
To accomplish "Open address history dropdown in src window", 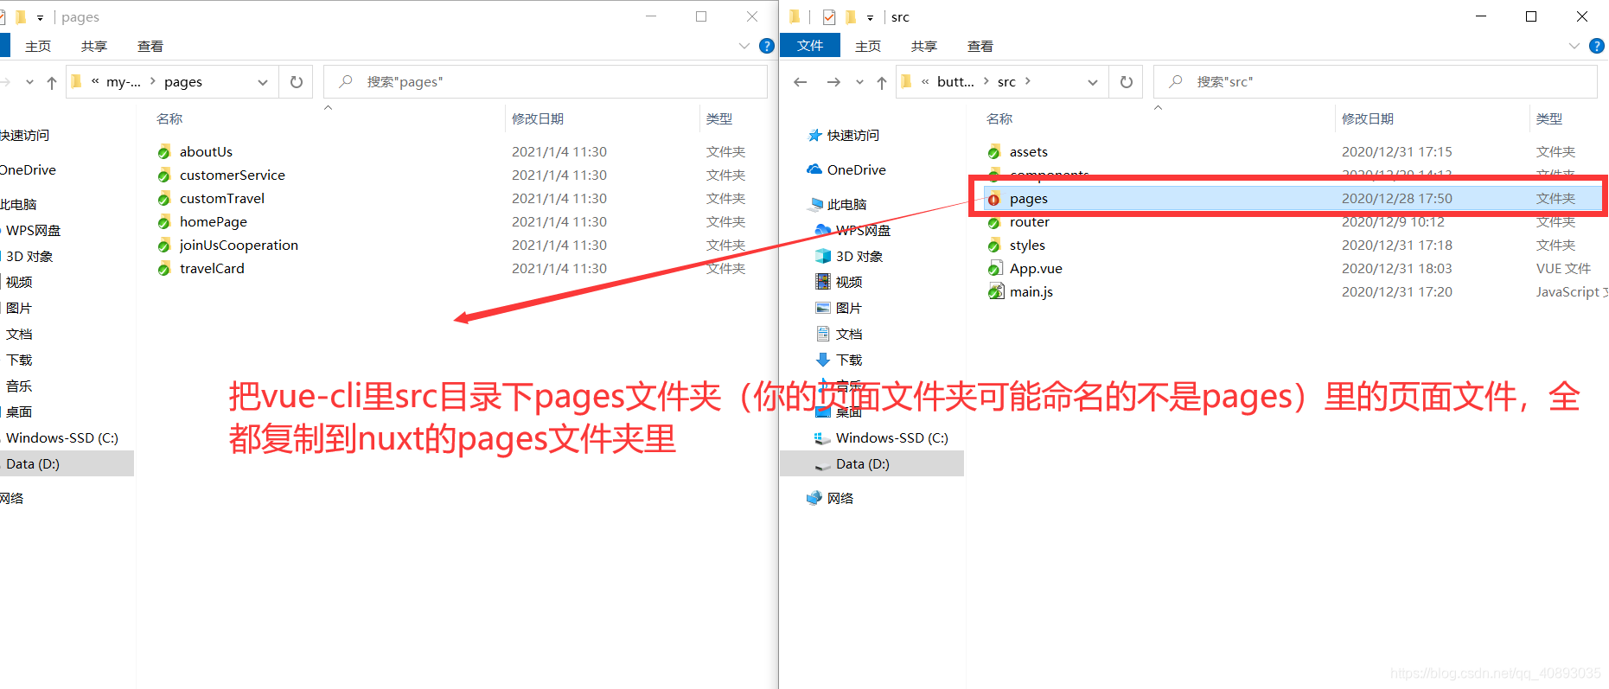I will click(1093, 82).
